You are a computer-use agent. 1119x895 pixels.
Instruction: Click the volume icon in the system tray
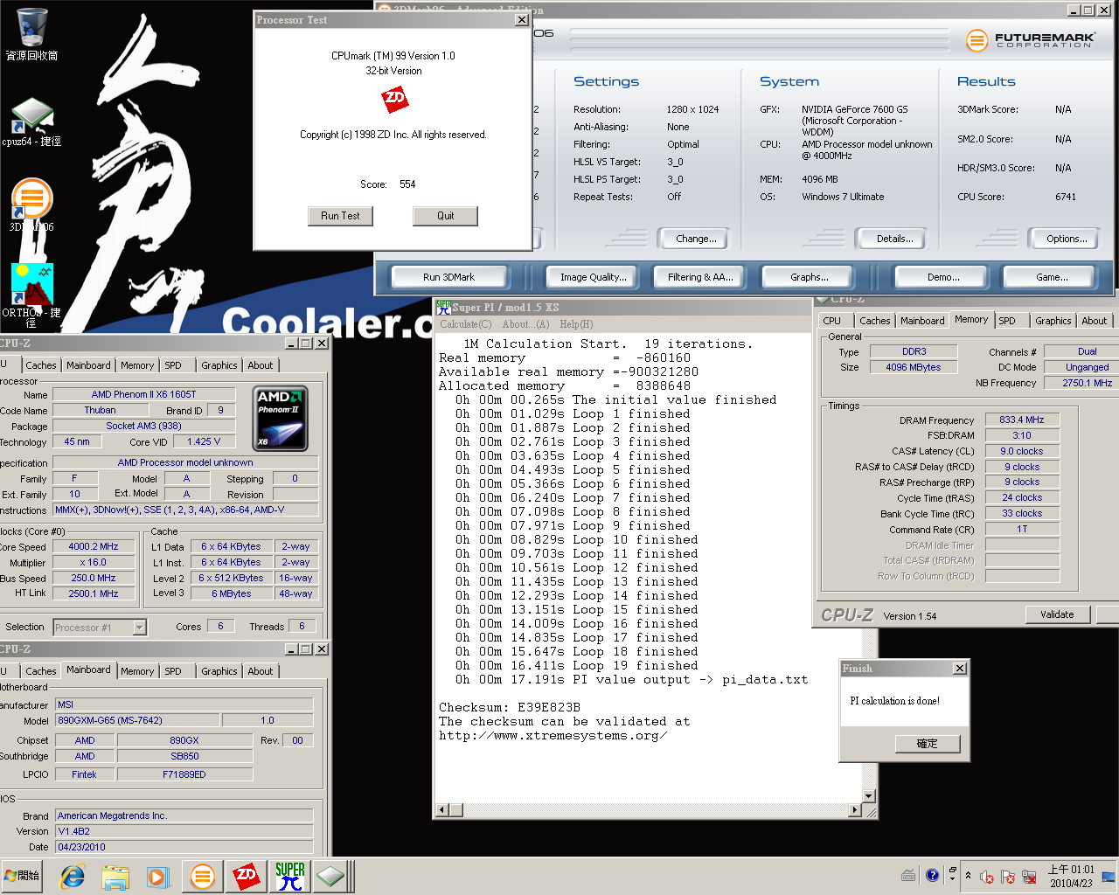point(987,877)
